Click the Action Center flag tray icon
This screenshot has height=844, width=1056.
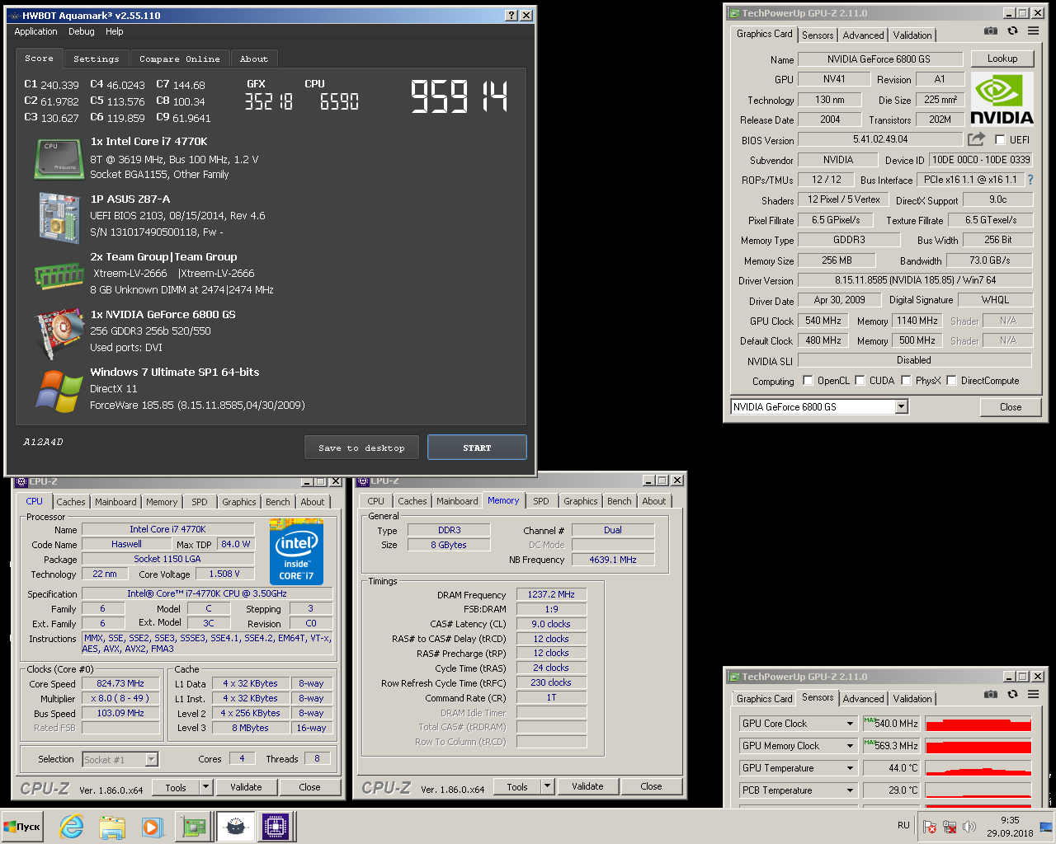tap(930, 826)
